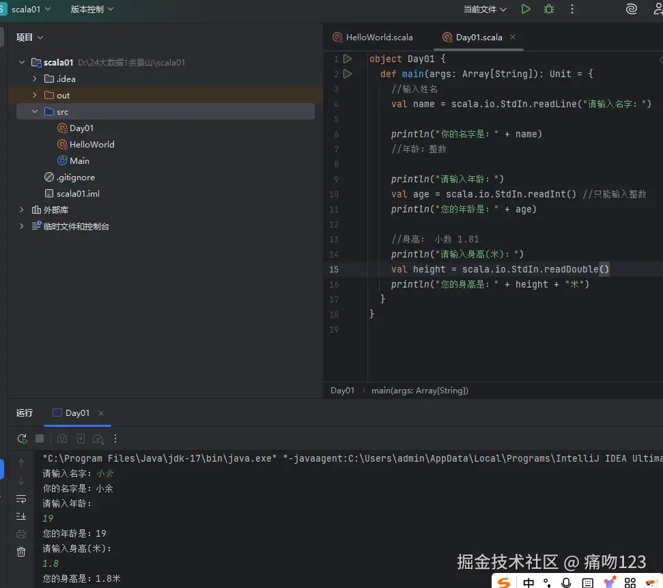Expand the 外部库 node
Image resolution: width=663 pixels, height=588 pixels.
[x=21, y=210]
